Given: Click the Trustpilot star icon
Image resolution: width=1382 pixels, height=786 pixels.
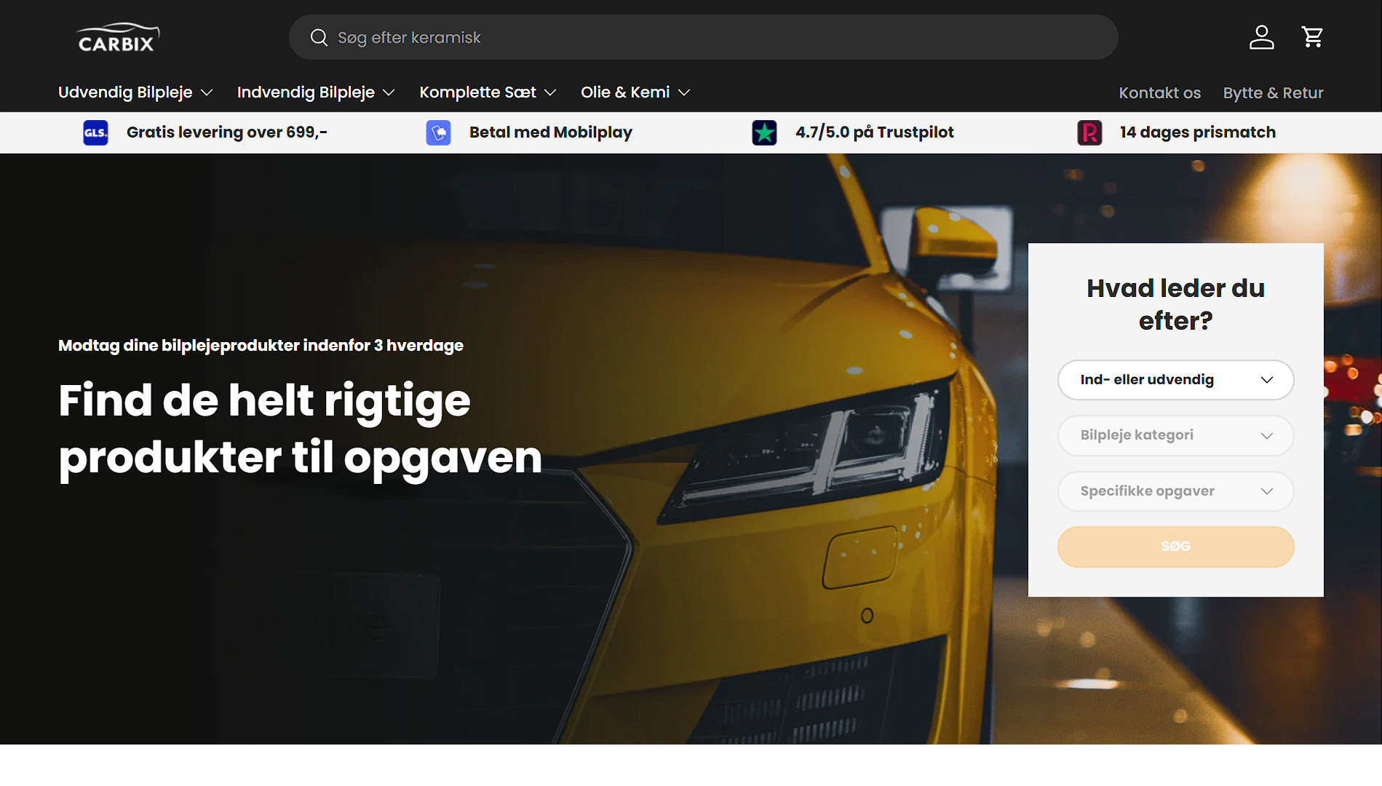Looking at the screenshot, I should pyautogui.click(x=764, y=132).
